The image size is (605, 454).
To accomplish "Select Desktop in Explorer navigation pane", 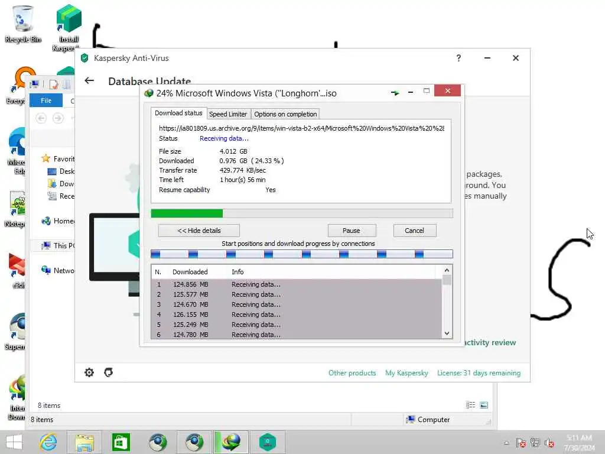I will pyautogui.click(x=61, y=171).
